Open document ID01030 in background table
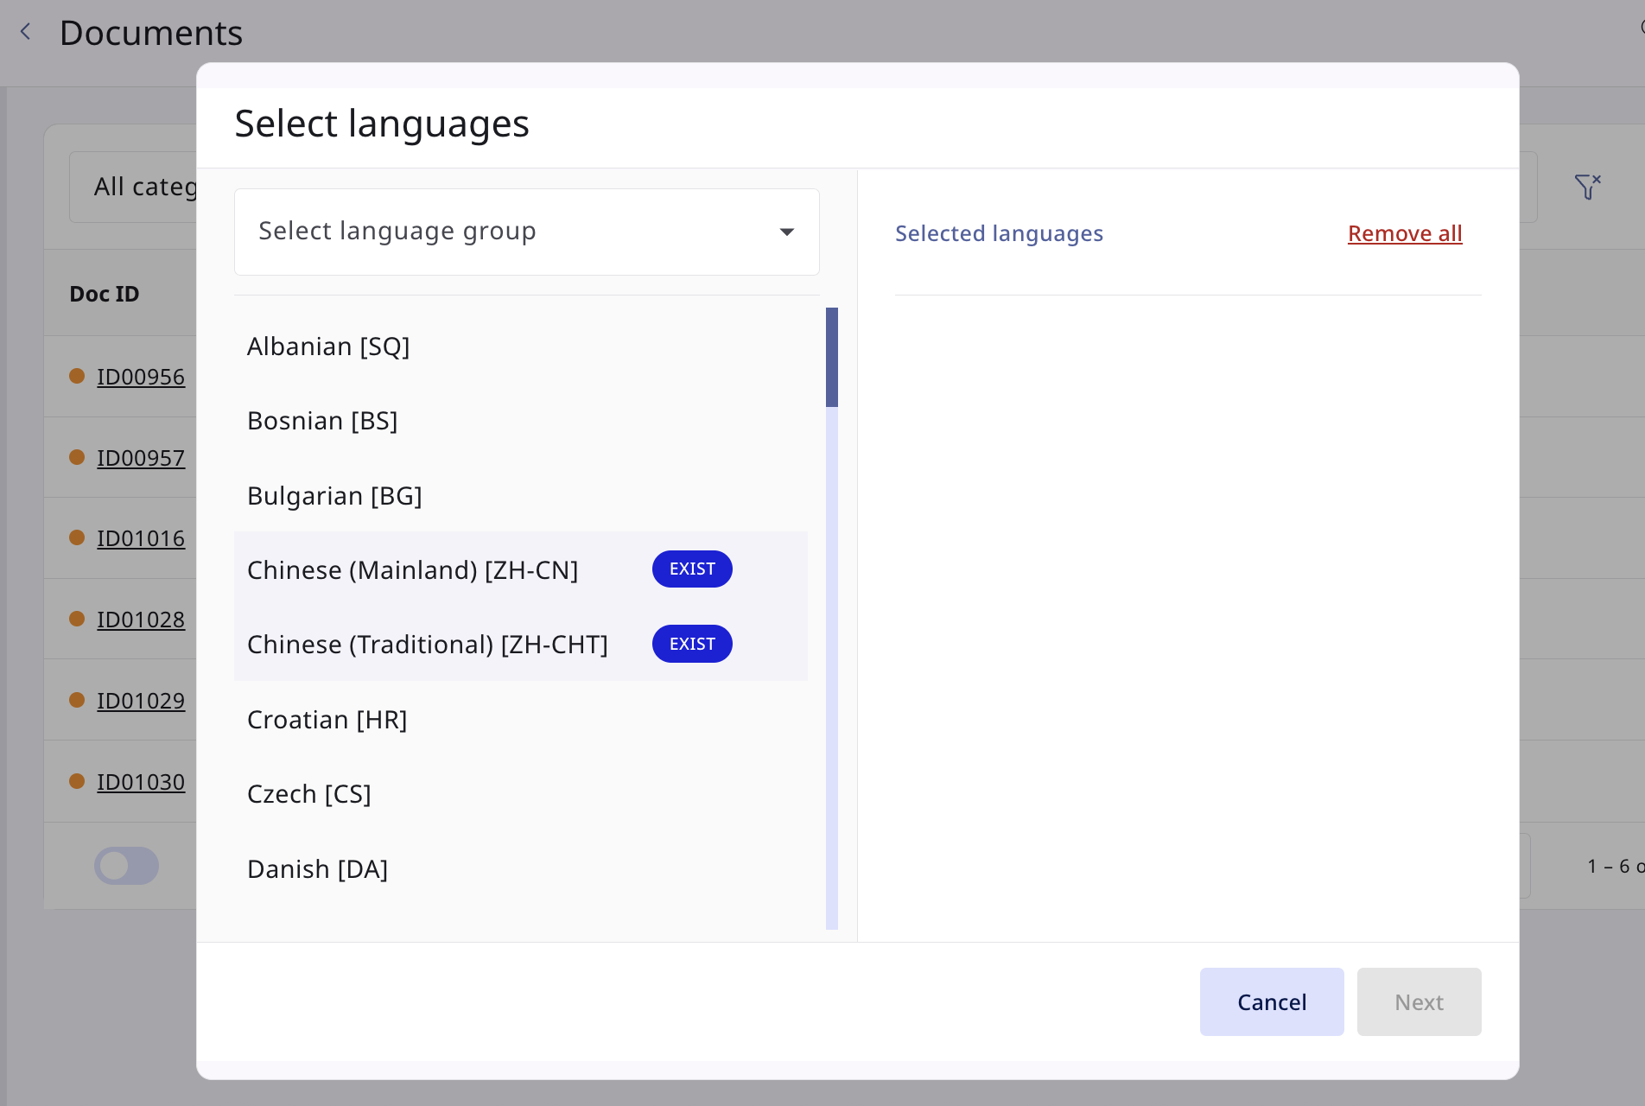This screenshot has width=1645, height=1106. pyautogui.click(x=141, y=782)
